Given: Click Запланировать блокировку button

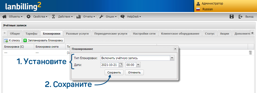Looking at the screenshot, I should pyautogui.click(x=43, y=40).
